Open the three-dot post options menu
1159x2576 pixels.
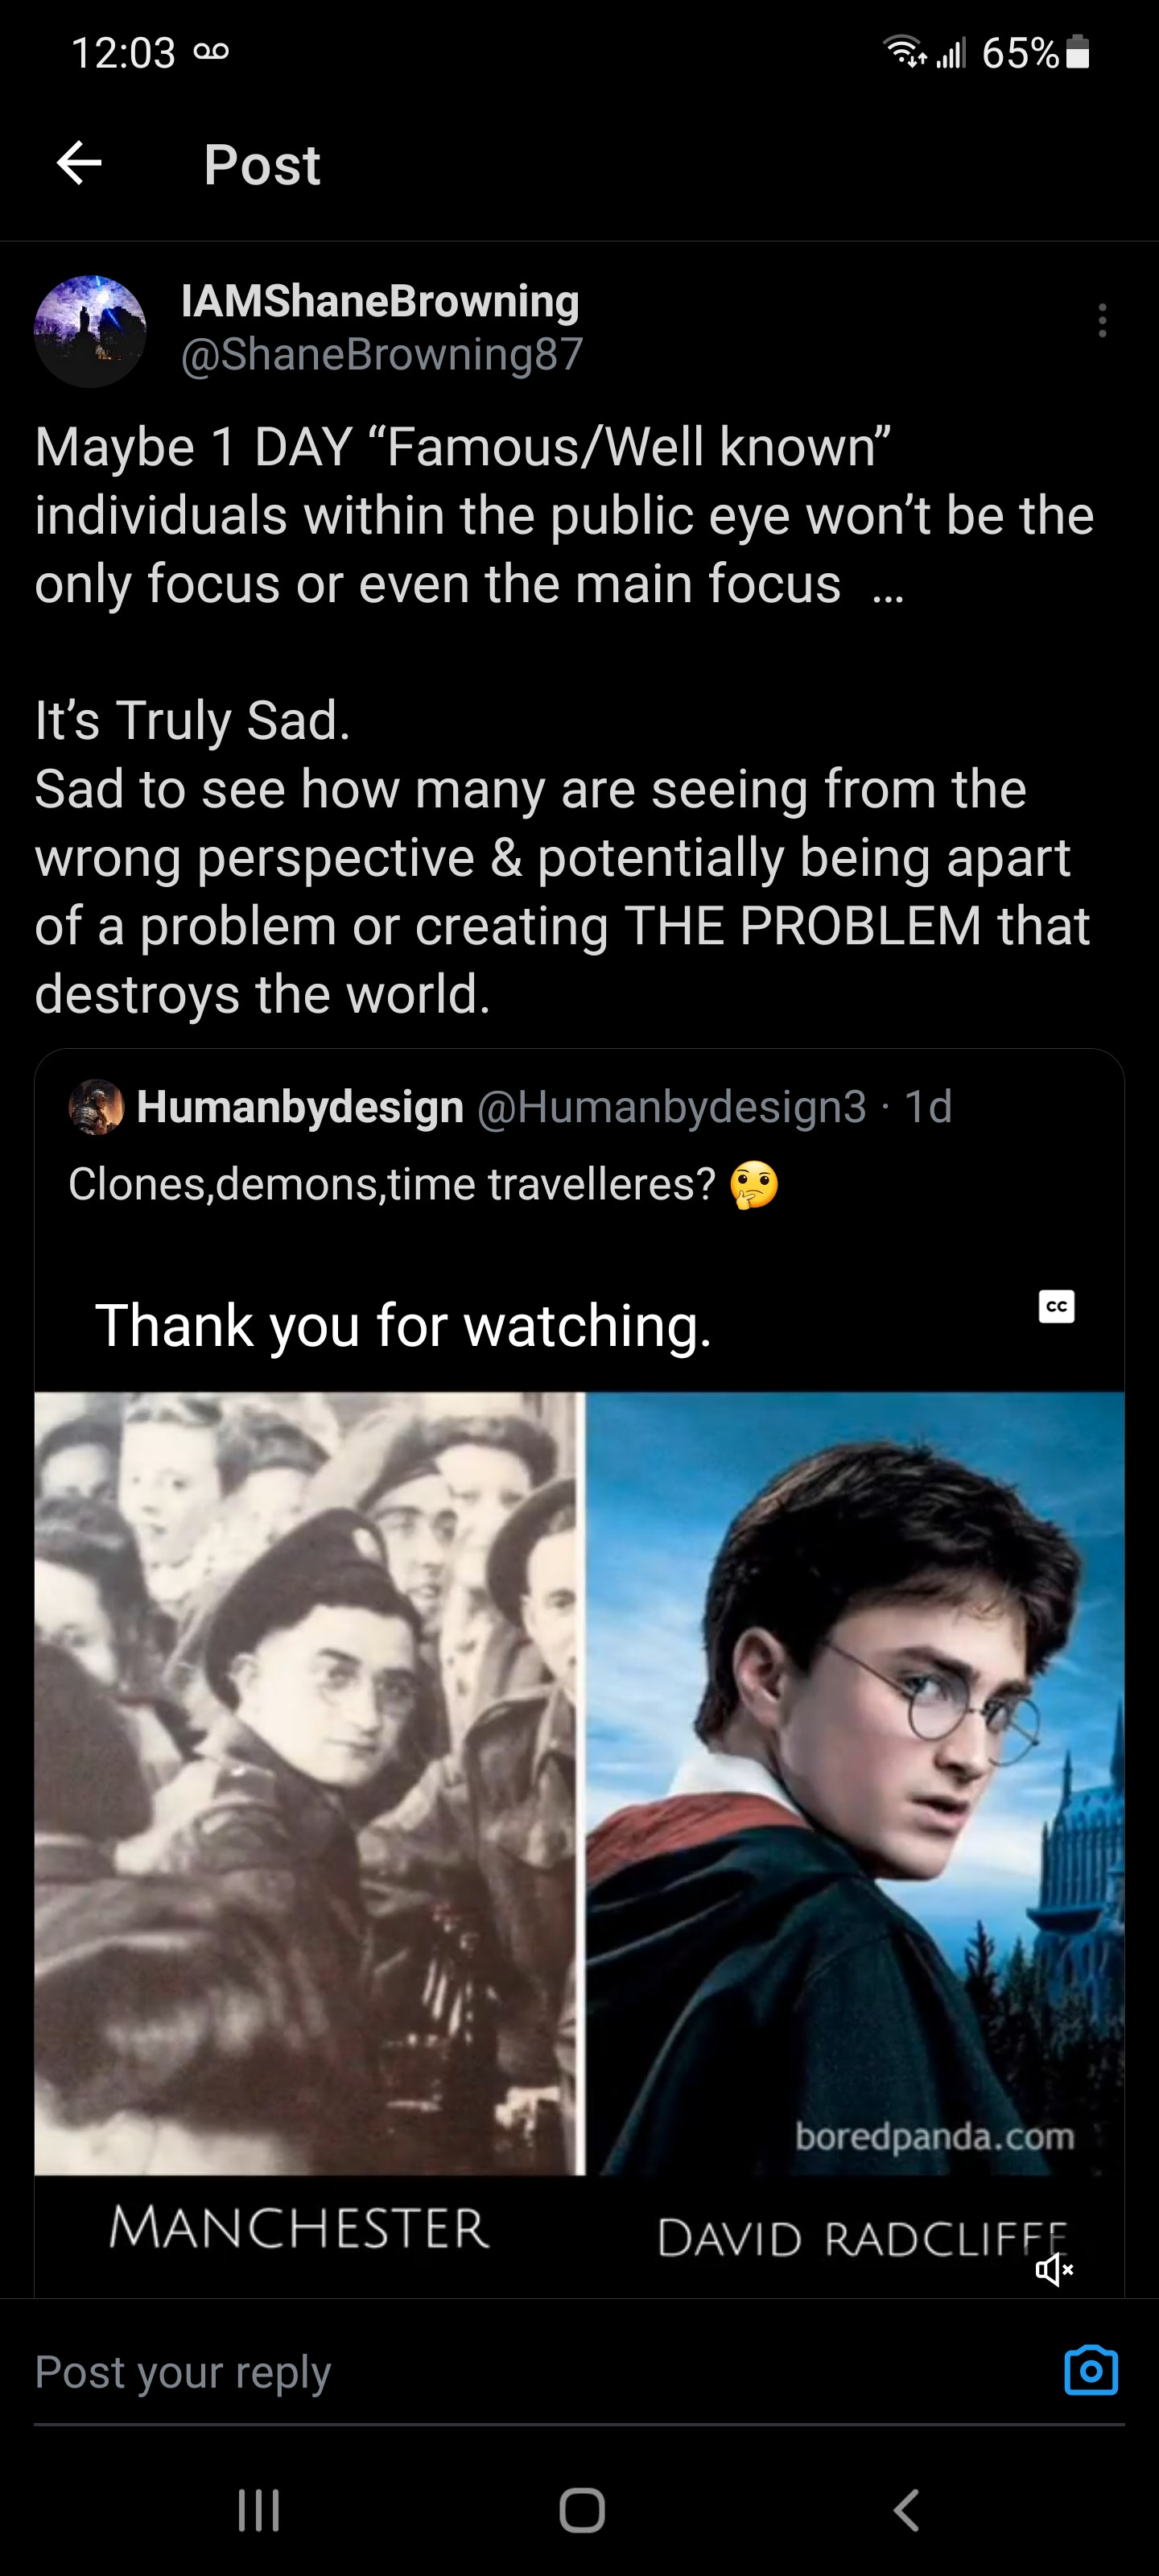click(x=1102, y=321)
